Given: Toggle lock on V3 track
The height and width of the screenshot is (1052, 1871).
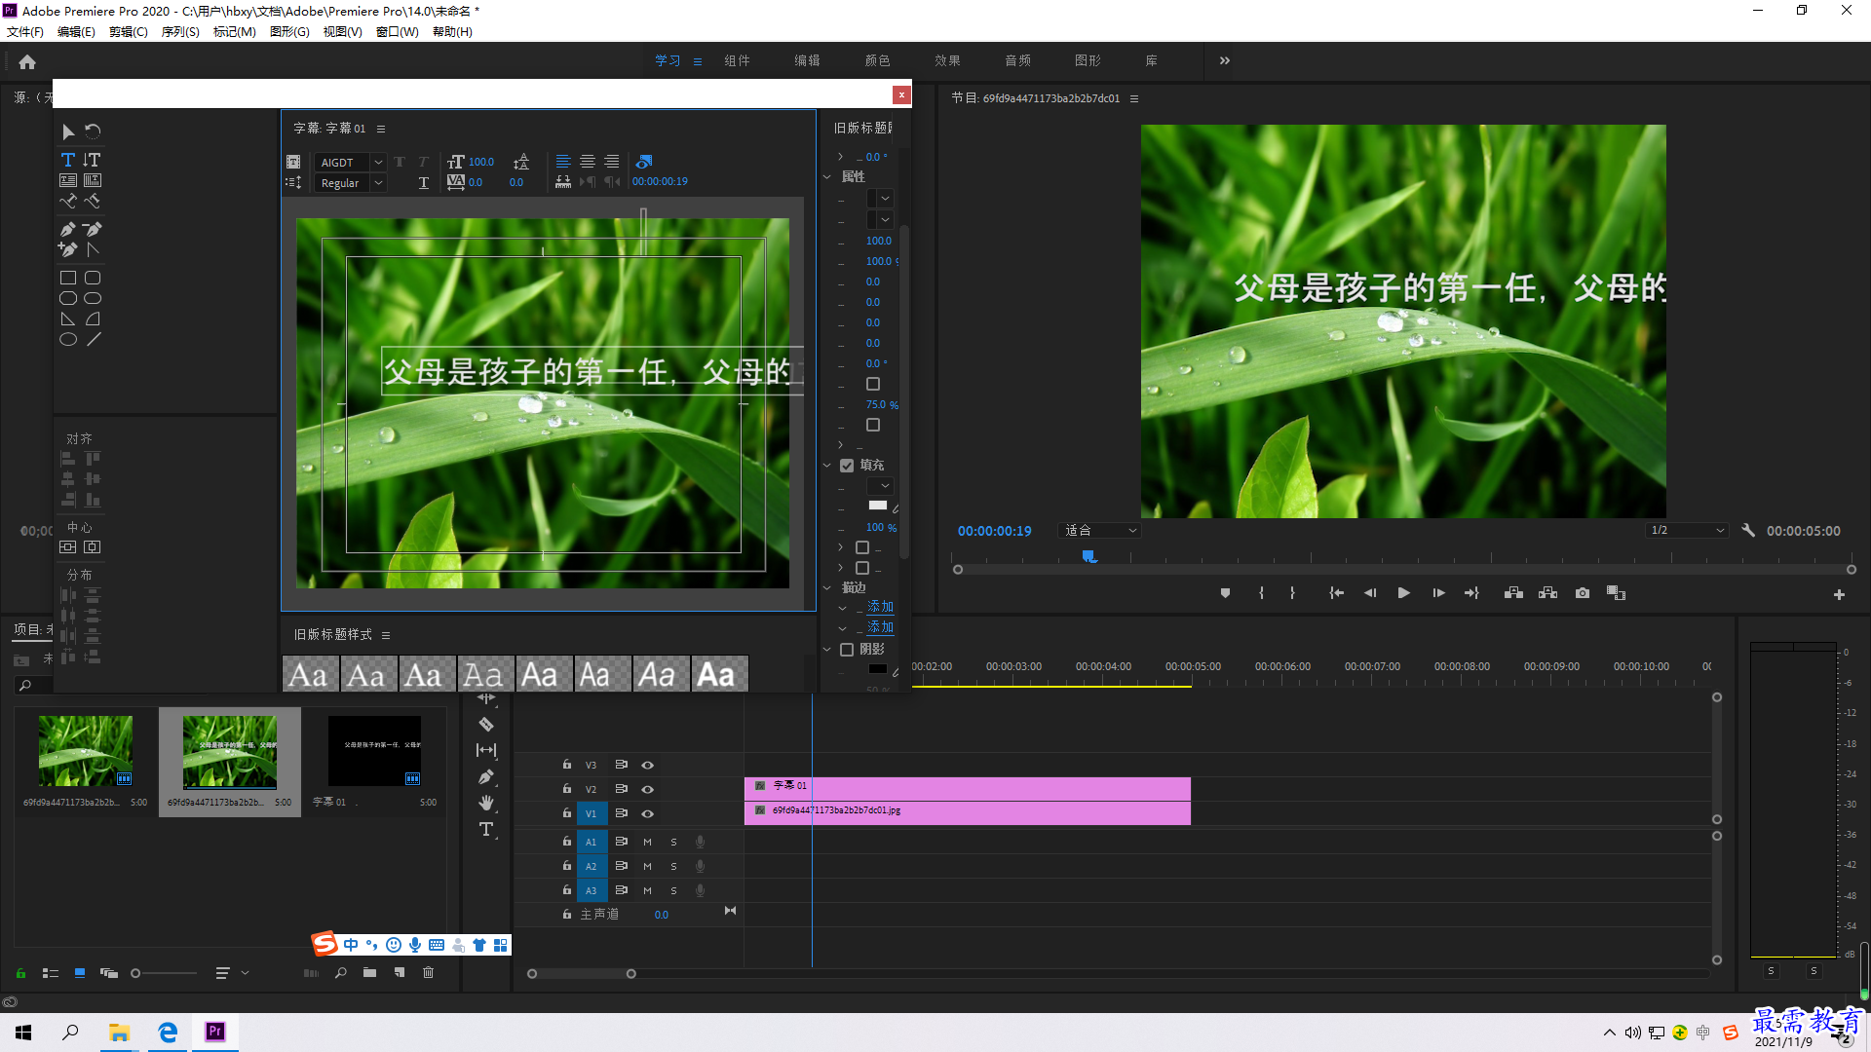Looking at the screenshot, I should (x=567, y=765).
